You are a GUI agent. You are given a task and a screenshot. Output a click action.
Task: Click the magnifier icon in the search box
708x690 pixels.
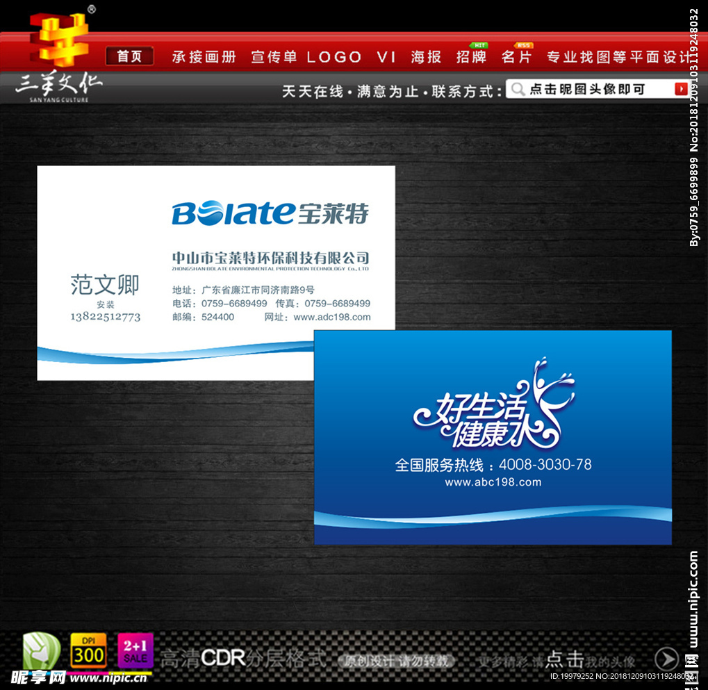click(x=518, y=89)
